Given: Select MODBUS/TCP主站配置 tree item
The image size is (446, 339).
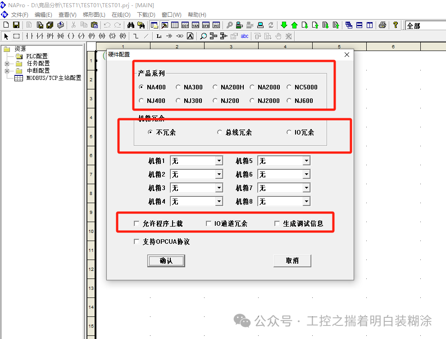Looking at the screenshot, I should 54,78.
